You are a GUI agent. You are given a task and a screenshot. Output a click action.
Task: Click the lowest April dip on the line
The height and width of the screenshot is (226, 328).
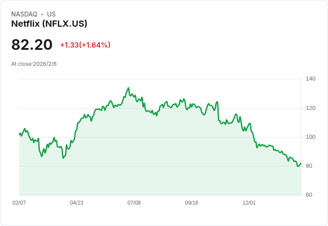pyautogui.click(x=63, y=158)
